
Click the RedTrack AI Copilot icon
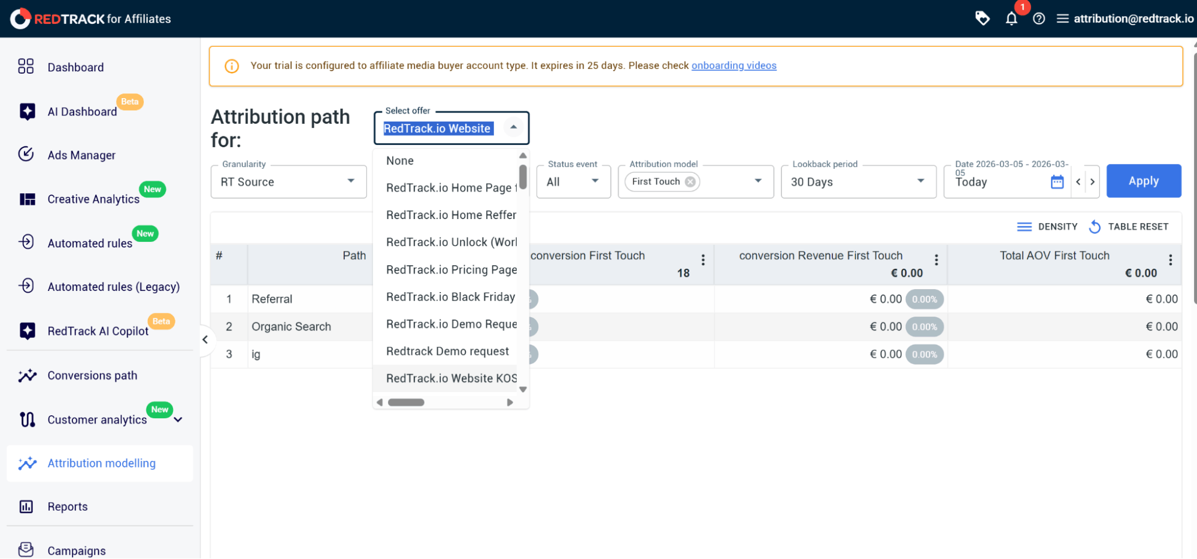click(27, 330)
